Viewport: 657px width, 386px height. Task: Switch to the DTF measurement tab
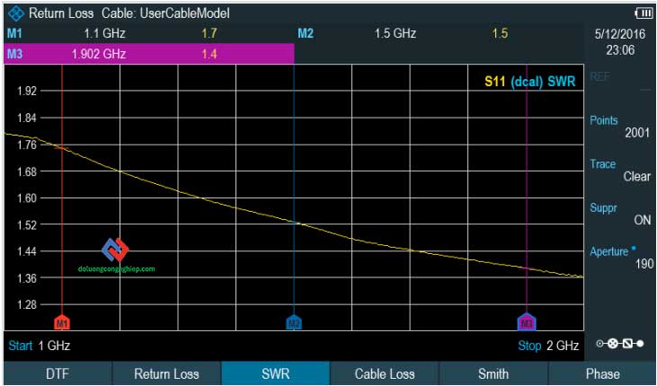[58, 373]
